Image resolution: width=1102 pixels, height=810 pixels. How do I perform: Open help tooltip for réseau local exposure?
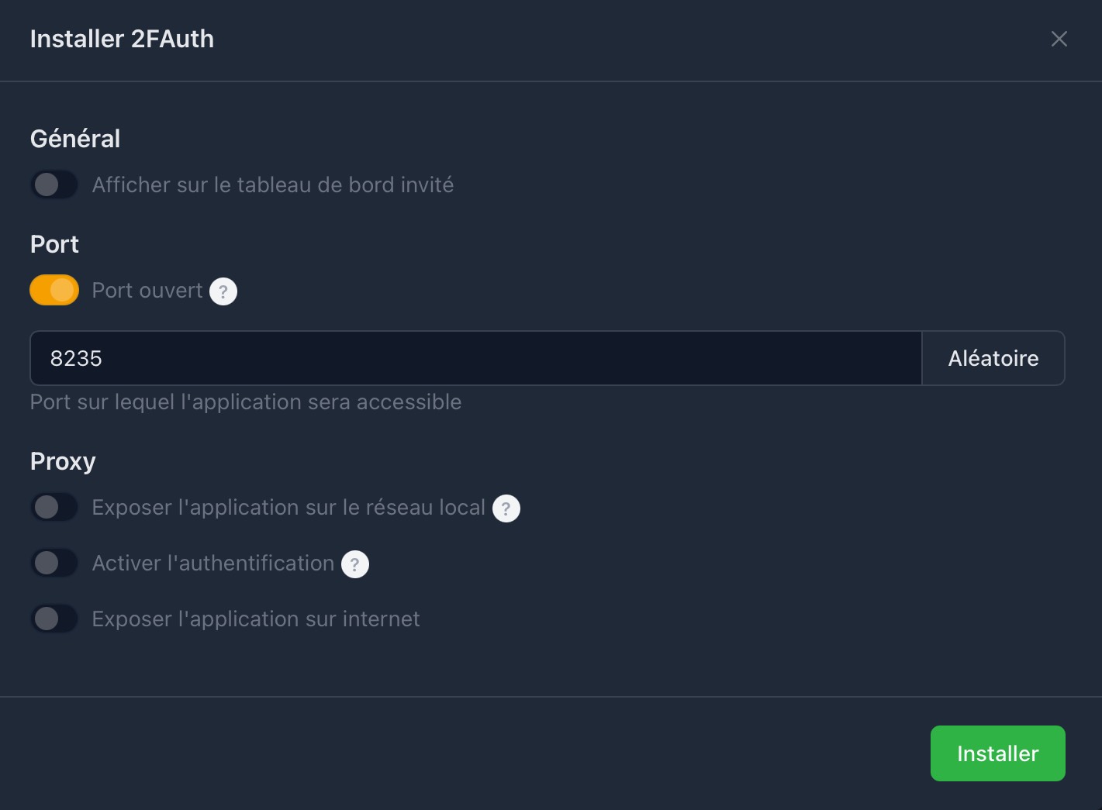506,508
